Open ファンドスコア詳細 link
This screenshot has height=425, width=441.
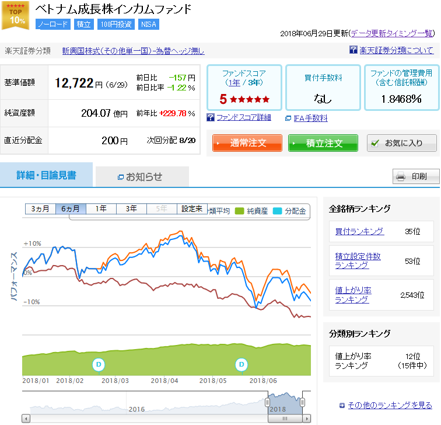pyautogui.click(x=244, y=117)
